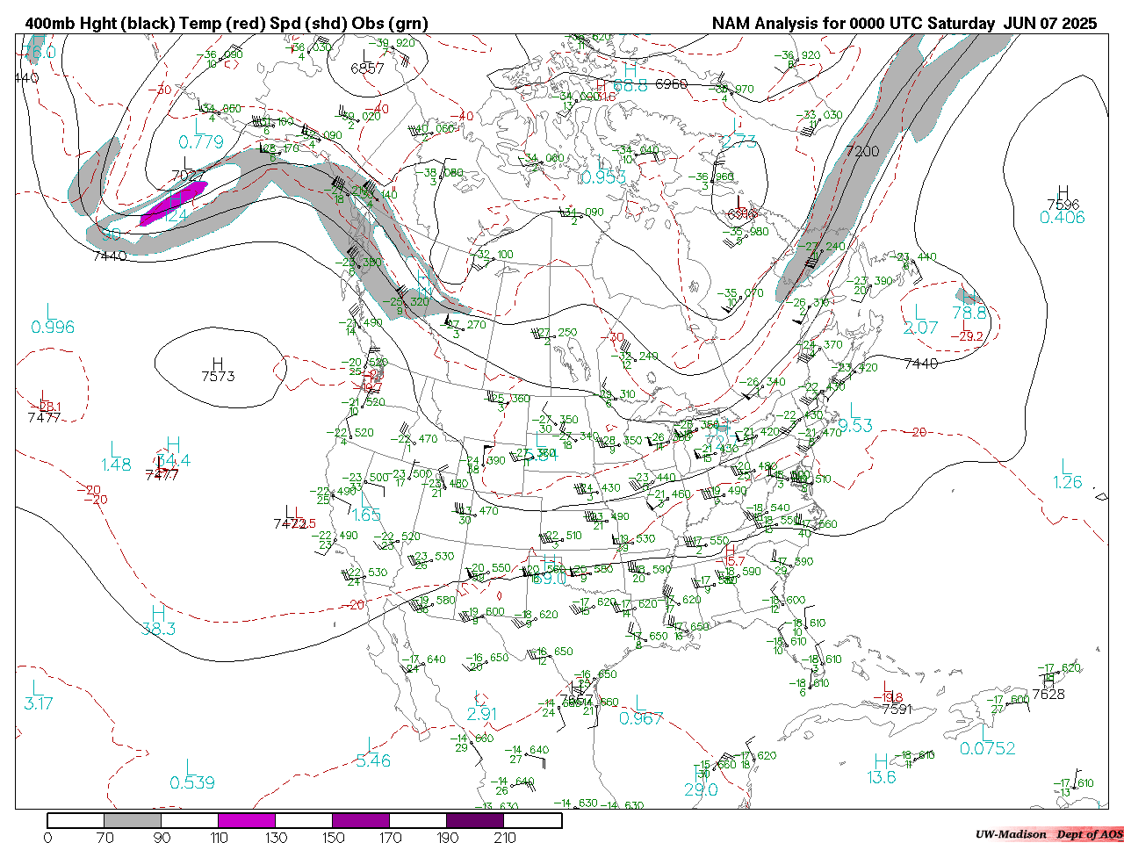Image resolution: width=1124 pixels, height=843 pixels.
Task: Select the magenta 110-130 legend swatch
Action: tap(247, 821)
